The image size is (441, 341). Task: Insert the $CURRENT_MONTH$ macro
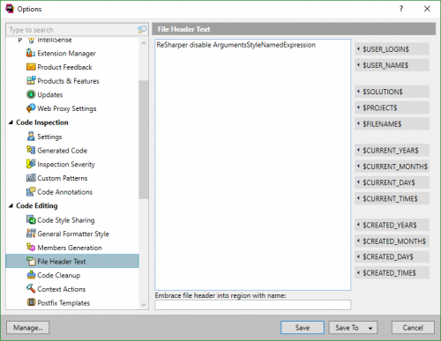pyautogui.click(x=392, y=167)
